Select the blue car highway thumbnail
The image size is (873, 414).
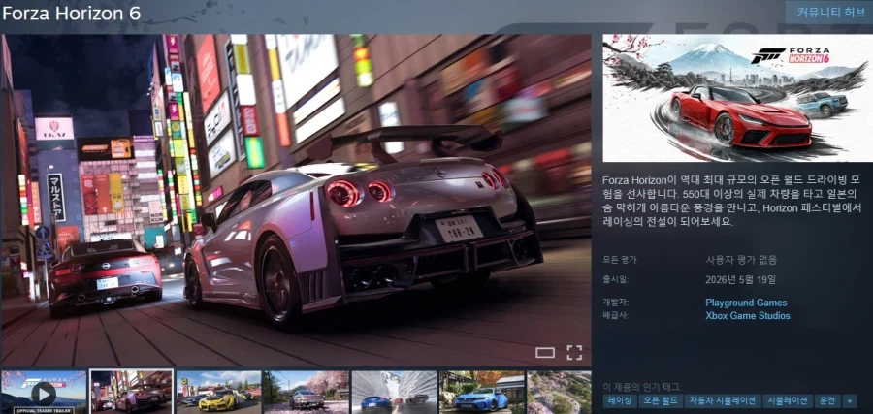point(393,392)
